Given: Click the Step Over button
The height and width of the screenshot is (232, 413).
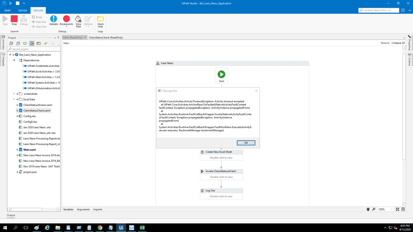Looking at the screenshot, I should point(39,27).
